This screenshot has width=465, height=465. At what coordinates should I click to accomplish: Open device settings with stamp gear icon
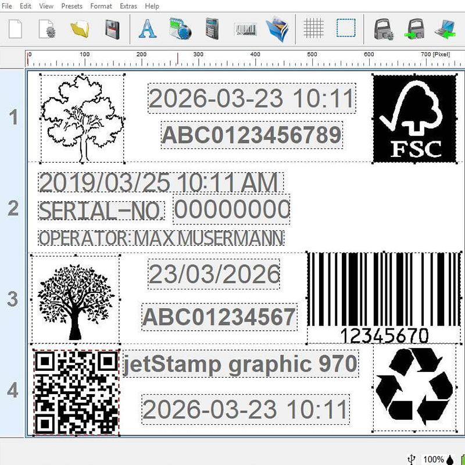click(384, 29)
